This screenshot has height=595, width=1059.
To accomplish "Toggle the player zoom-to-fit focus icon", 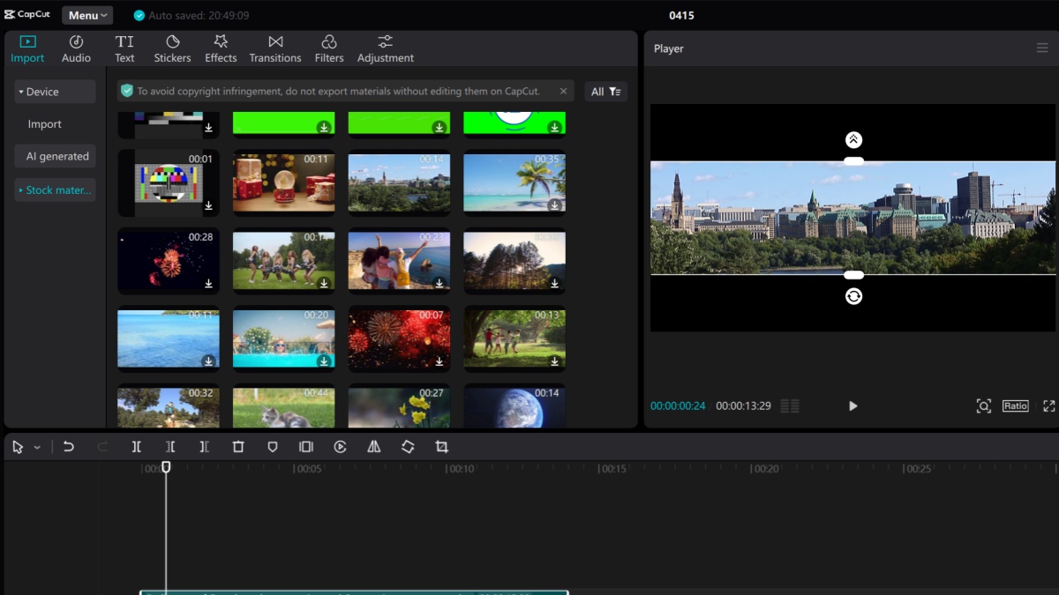I will coord(983,406).
